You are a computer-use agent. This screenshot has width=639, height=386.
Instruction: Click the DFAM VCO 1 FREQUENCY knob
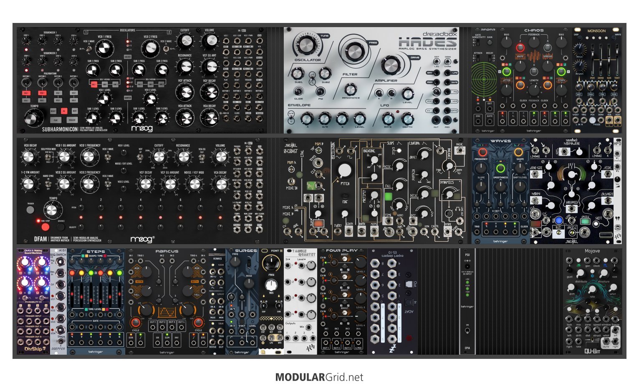(89, 157)
